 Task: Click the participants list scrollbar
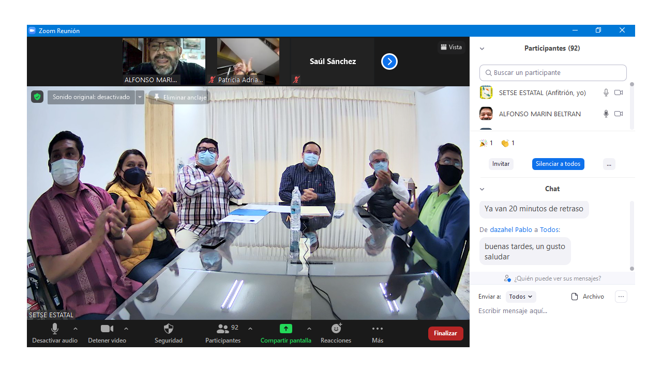pos(631,106)
